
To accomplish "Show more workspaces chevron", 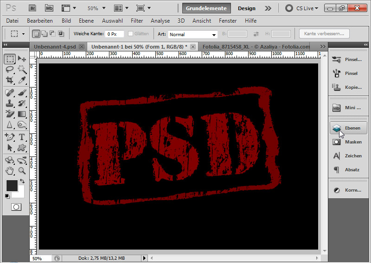I will pyautogui.click(x=268, y=8).
